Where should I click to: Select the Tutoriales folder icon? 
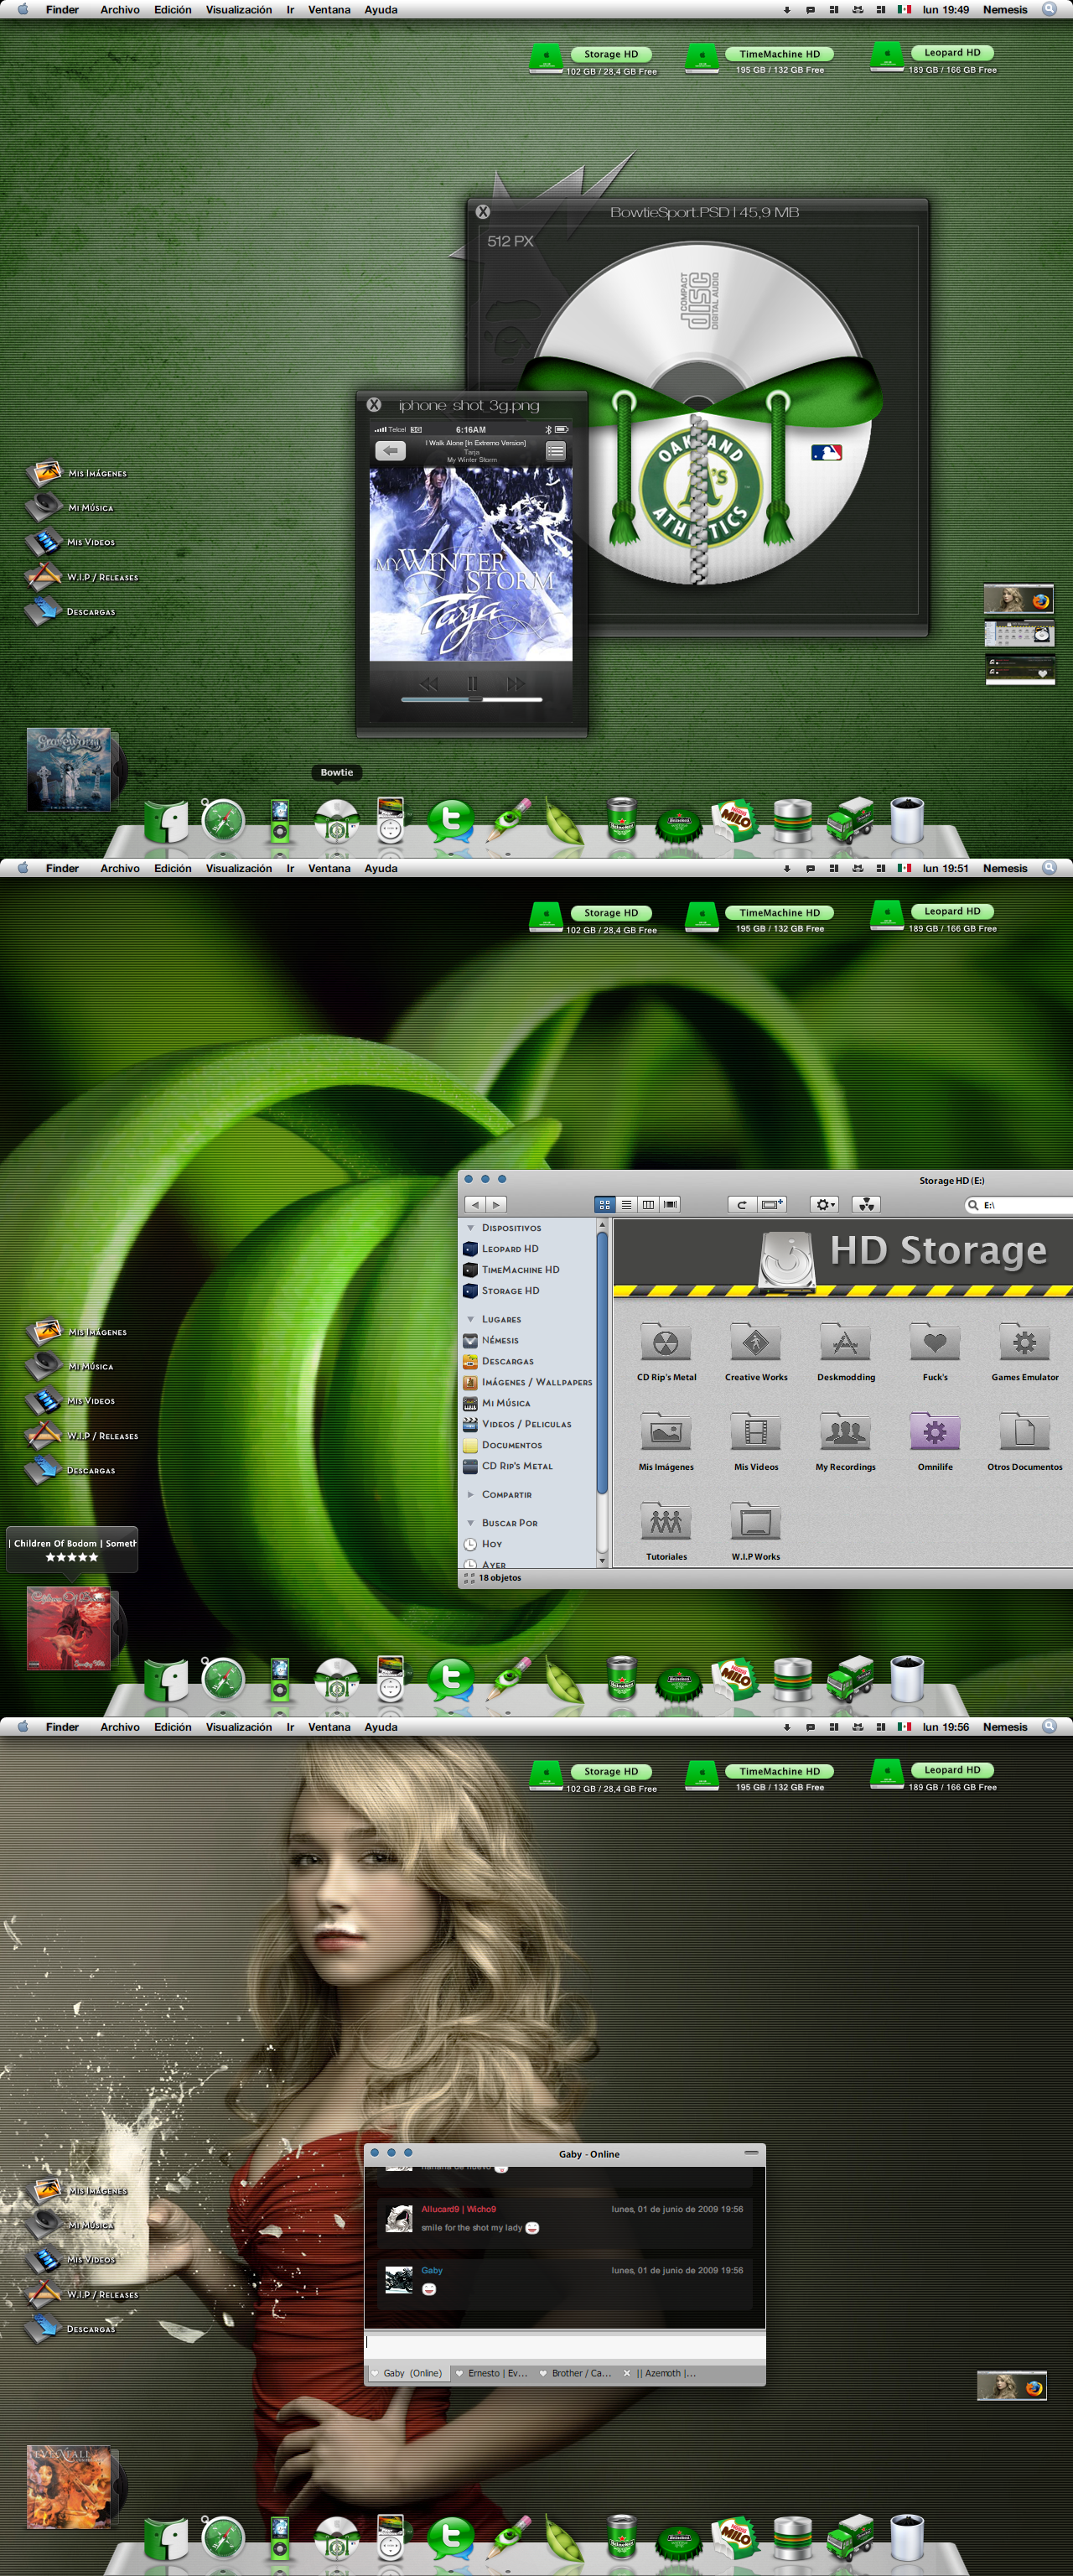coord(666,1522)
